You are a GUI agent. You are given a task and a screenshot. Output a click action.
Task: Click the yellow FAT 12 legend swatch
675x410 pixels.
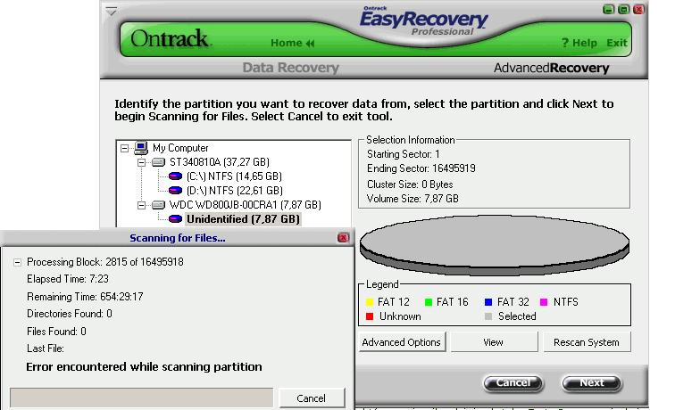pos(370,302)
